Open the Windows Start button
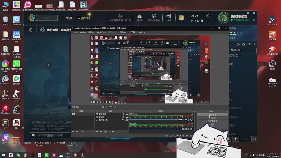Image resolution: width=281 pixels, height=158 pixels. [x=4, y=155]
